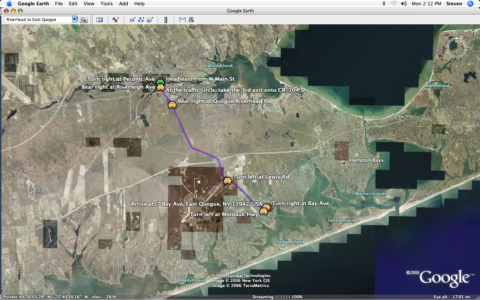480x300 pixels.
Task: Open the Steven user menu
Action: (x=454, y=4)
